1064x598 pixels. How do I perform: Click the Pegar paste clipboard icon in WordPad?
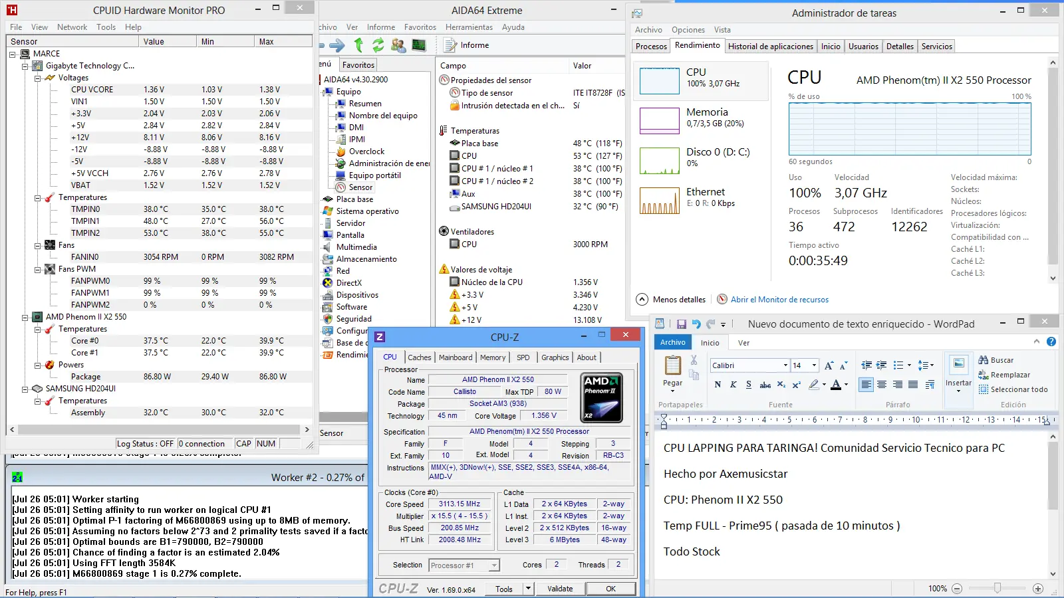click(x=673, y=365)
